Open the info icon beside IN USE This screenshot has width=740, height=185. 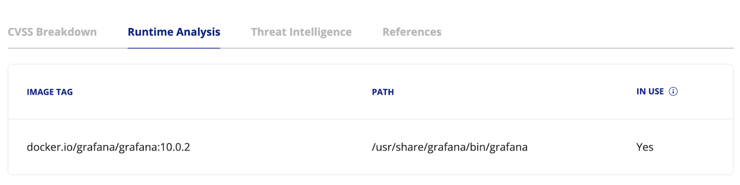coord(673,91)
